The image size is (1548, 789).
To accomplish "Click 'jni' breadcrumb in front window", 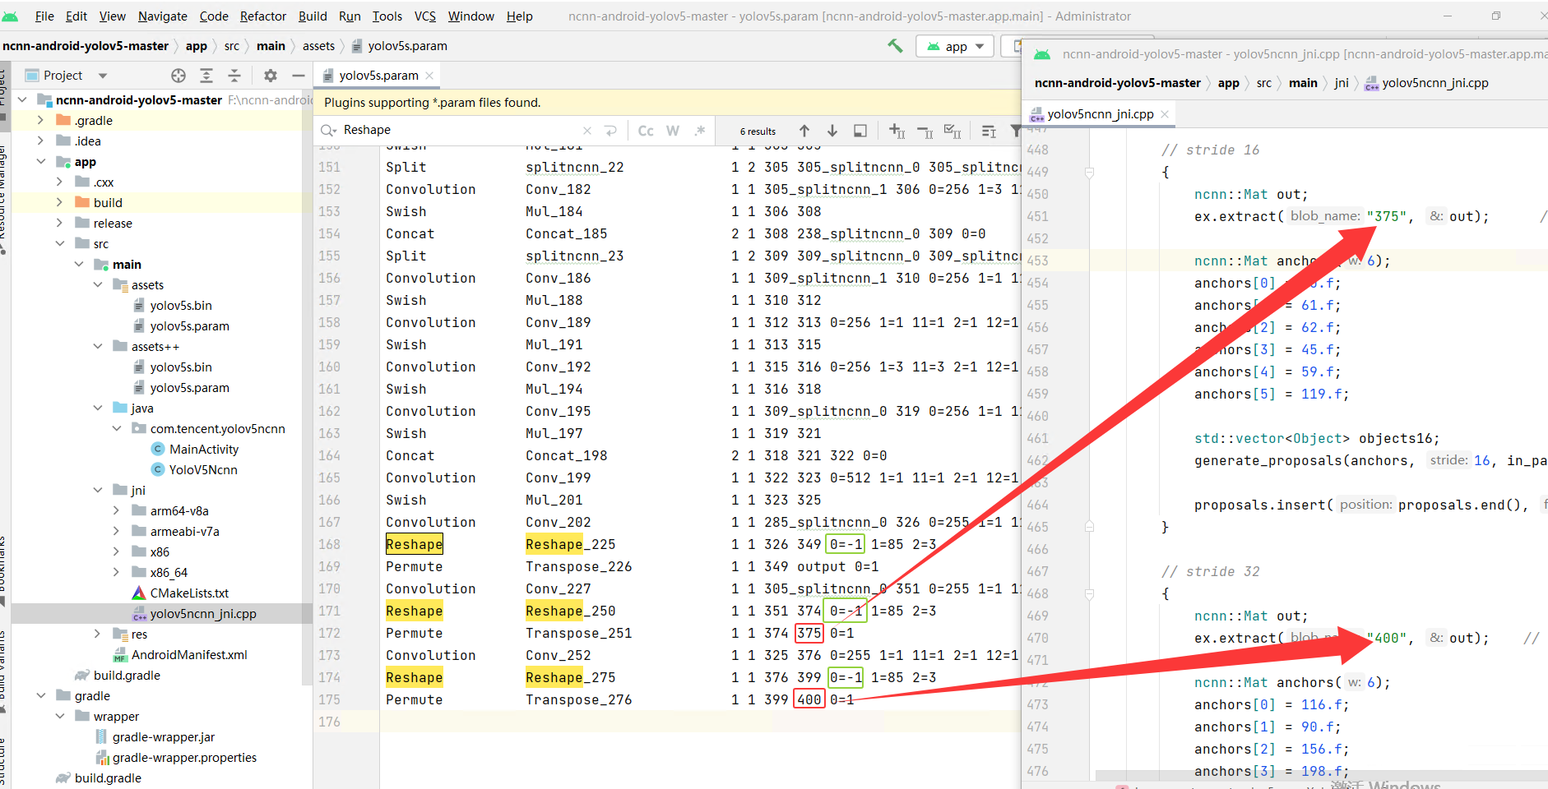I will [1342, 83].
